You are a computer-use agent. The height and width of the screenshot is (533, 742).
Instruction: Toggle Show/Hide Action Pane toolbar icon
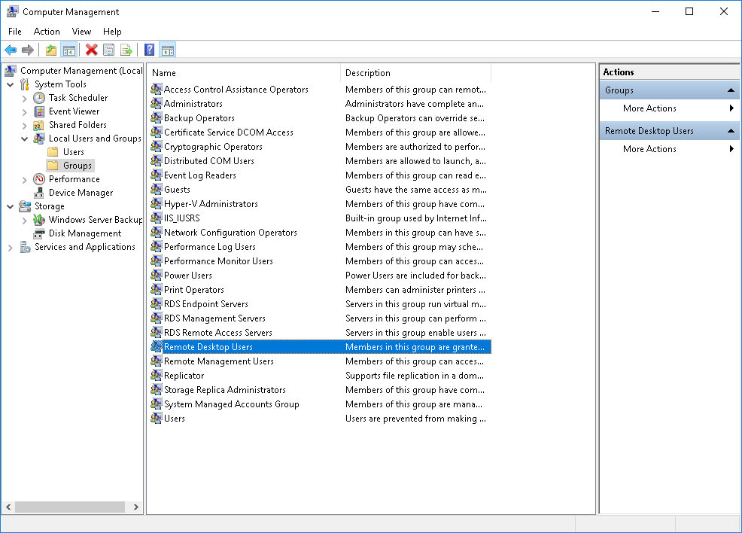tap(168, 50)
